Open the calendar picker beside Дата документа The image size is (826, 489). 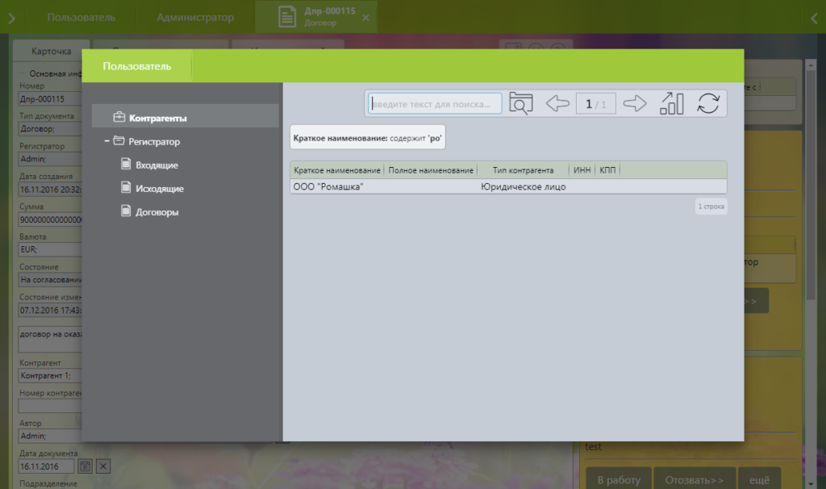tap(86, 466)
